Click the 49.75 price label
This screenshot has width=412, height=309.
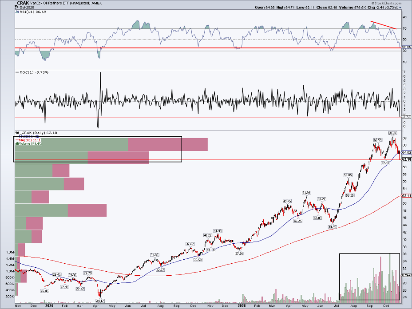287,201
